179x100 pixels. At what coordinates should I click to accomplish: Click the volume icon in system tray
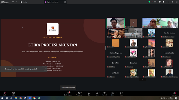click(166, 98)
